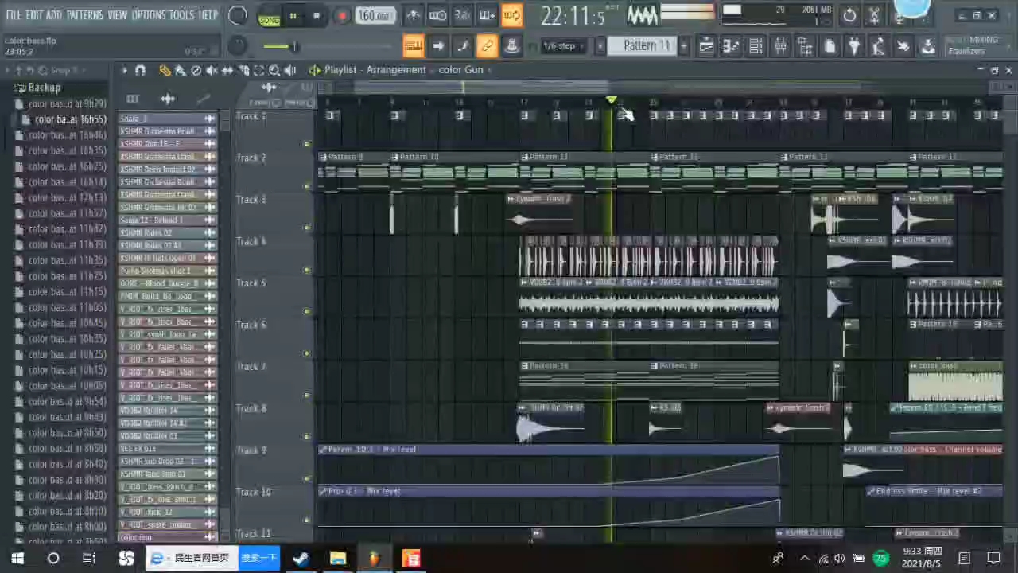Viewport: 1018px width, 573px height.
Task: Open the FILE menu
Action: point(14,15)
